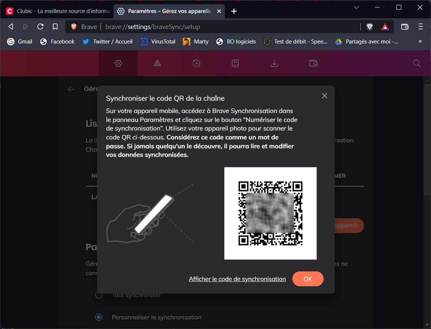Open the Twitter / Accueil bookmark
The image size is (431, 329).
pyautogui.click(x=107, y=42)
